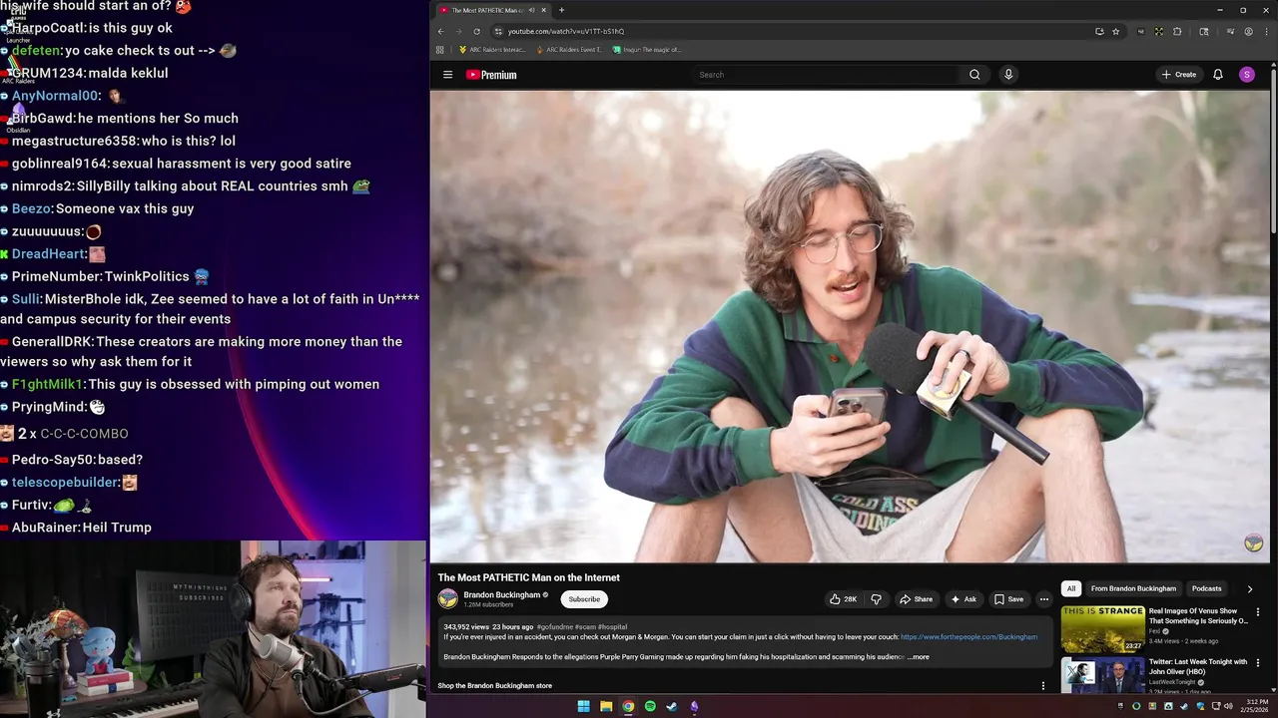Open Brandon Buckingham channel name link

(501, 594)
